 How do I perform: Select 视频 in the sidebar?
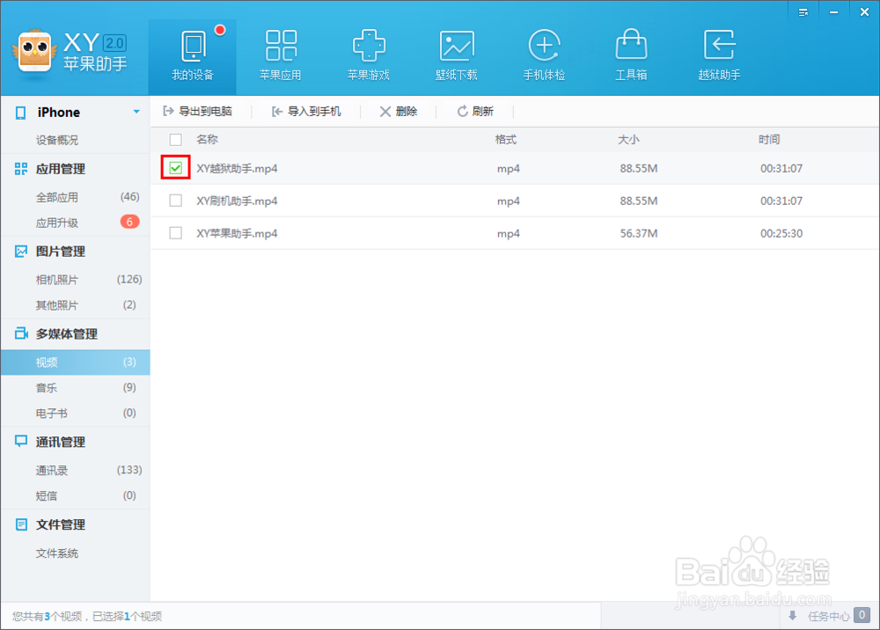[x=75, y=363]
